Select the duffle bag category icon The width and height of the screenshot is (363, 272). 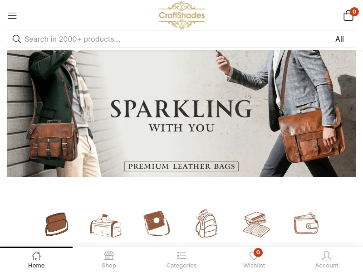pos(106,225)
